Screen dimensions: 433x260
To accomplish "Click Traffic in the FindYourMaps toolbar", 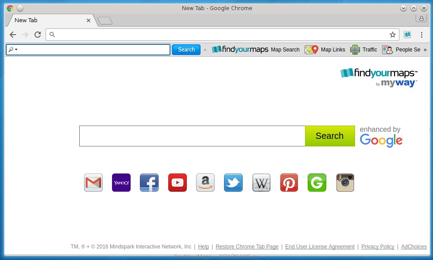I will (364, 50).
